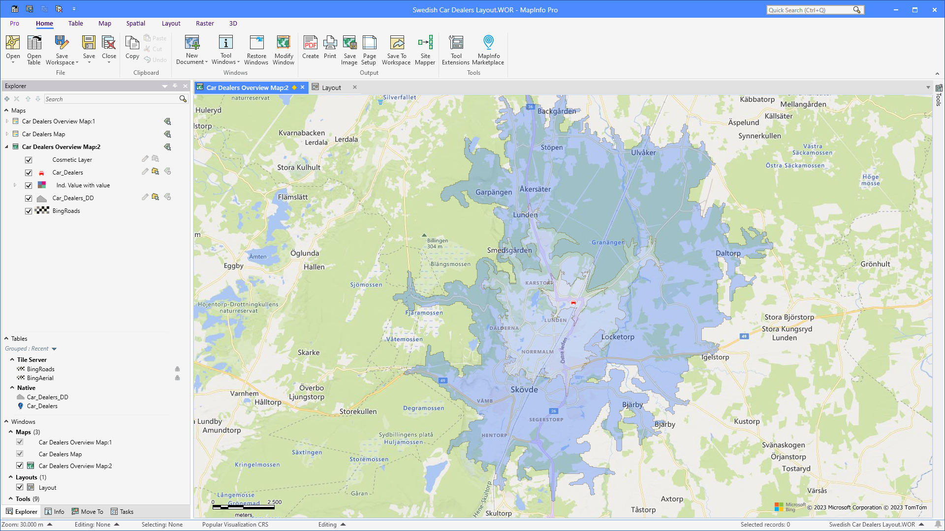Collapse the Tables section
This screenshot has height=531, width=945.
point(6,338)
